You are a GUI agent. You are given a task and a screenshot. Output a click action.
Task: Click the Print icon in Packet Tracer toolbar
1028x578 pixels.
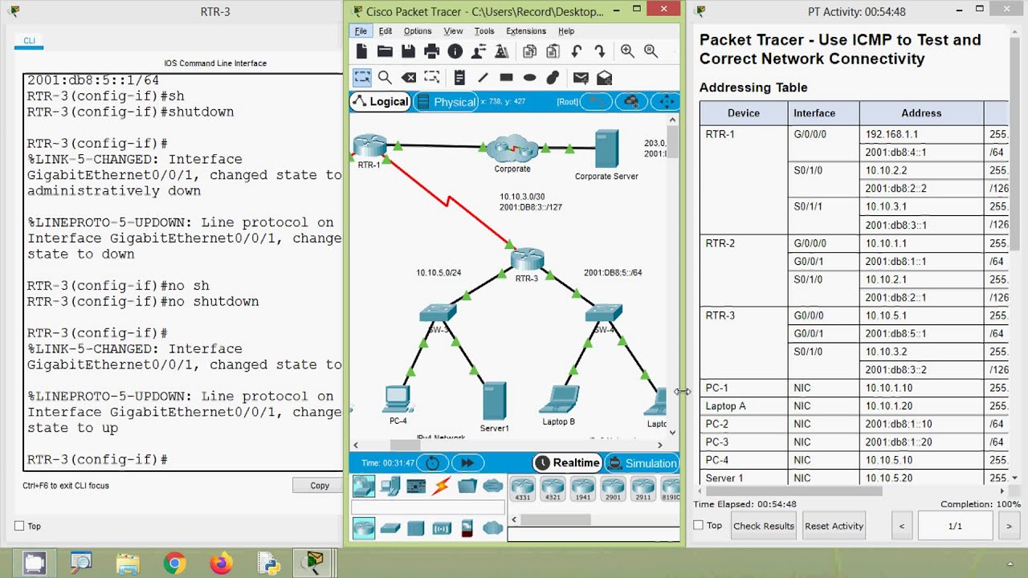(x=431, y=51)
